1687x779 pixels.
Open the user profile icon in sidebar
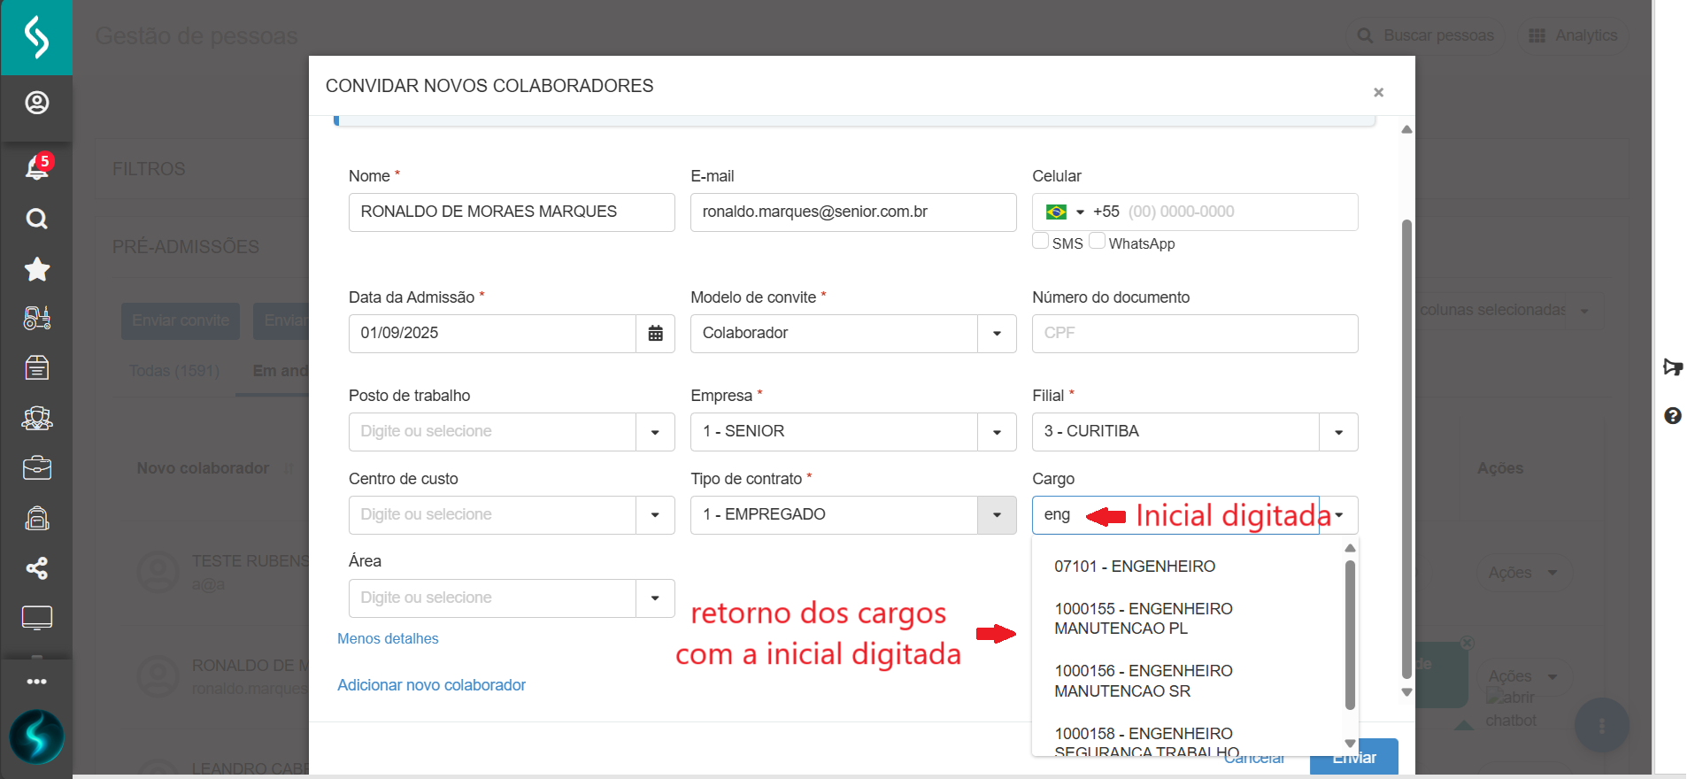[36, 103]
